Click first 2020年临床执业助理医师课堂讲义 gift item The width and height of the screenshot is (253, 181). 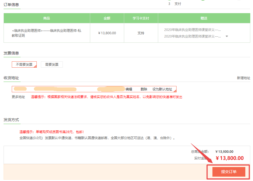(x=192, y=30)
